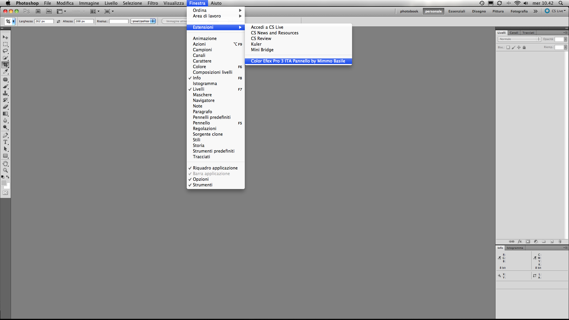This screenshot has height=320, width=569.
Task: Select the Zoom tool in the toolbox
Action: [x=5, y=170]
